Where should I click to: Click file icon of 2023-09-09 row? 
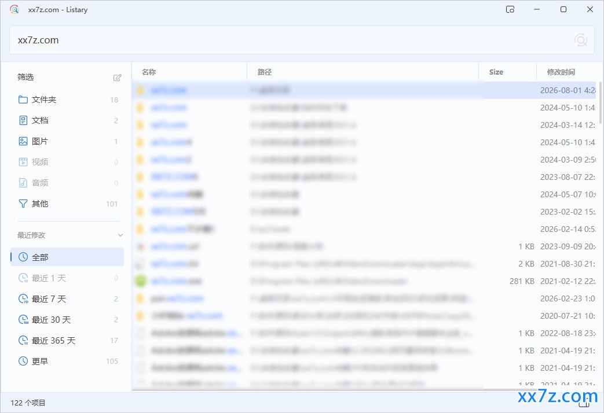(x=140, y=246)
